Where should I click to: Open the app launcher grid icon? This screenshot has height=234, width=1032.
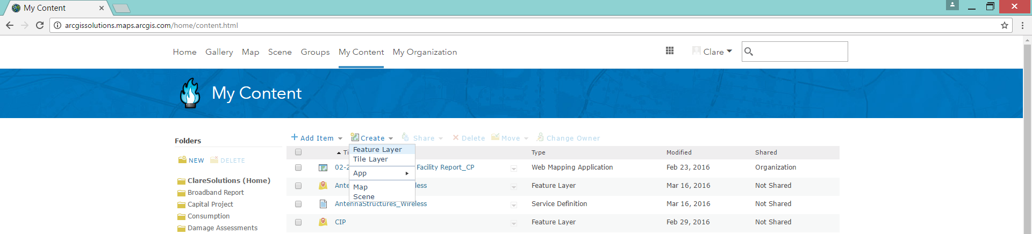pyautogui.click(x=669, y=50)
